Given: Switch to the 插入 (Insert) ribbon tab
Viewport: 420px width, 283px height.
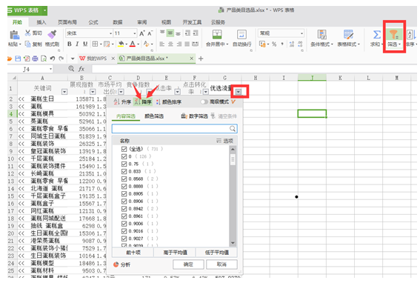Looking at the screenshot, I should point(41,22).
